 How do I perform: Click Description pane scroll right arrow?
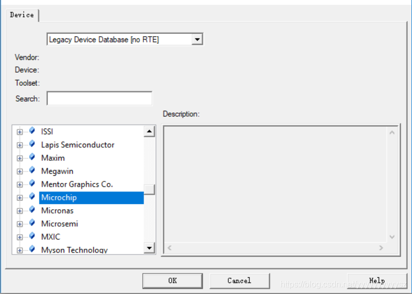(x=381, y=248)
